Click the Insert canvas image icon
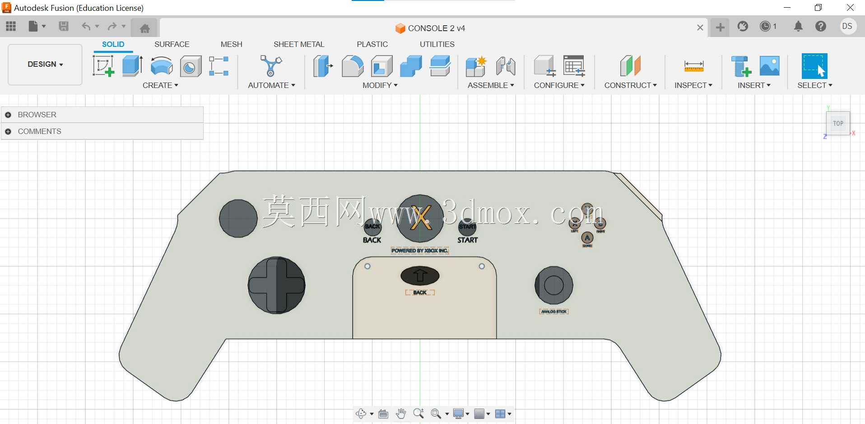865x424 pixels. coord(770,66)
